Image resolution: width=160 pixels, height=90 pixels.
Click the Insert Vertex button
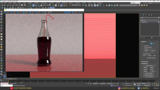149,66
